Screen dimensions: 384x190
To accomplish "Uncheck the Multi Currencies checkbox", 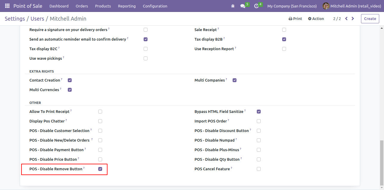I will pyautogui.click(x=70, y=90).
